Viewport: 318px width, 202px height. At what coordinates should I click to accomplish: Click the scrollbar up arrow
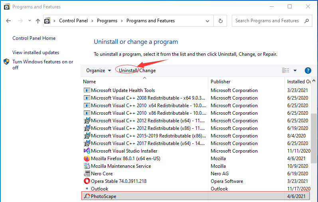[x=314, y=80]
